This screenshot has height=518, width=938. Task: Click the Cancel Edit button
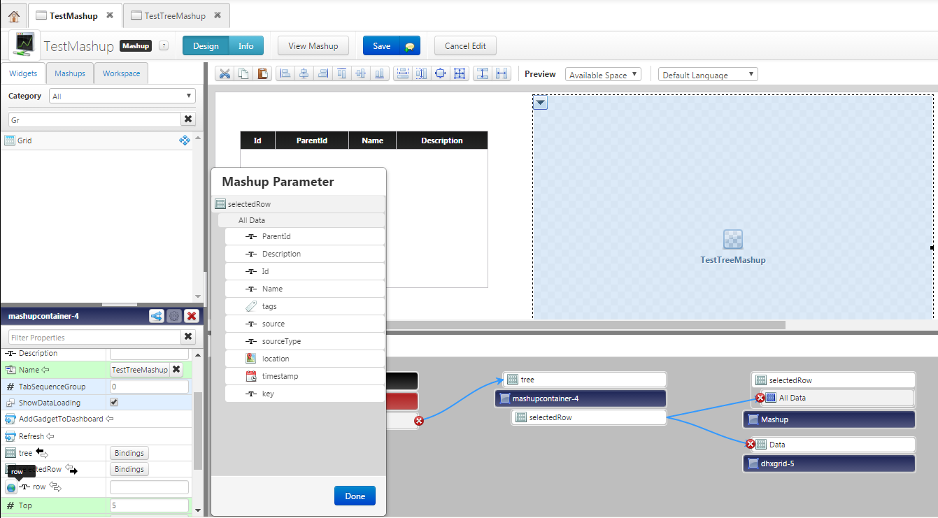pyautogui.click(x=465, y=46)
